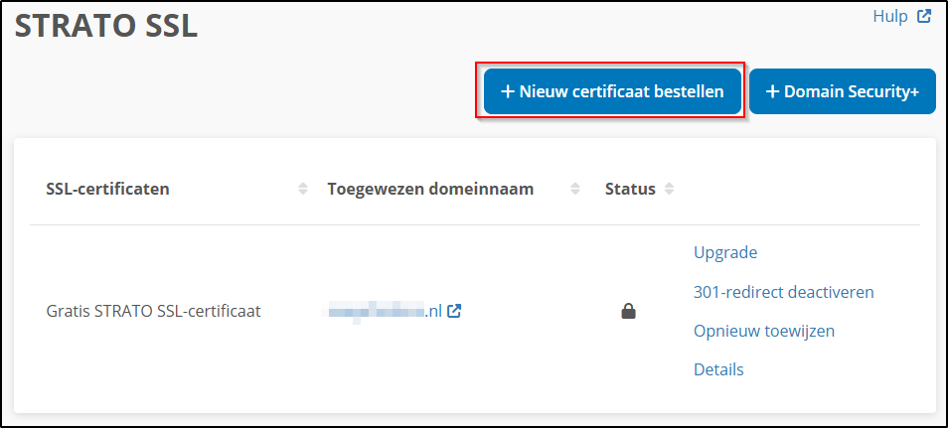Select 301-redirect deactiveren link
Viewport: 948px width, 428px height.
[784, 292]
